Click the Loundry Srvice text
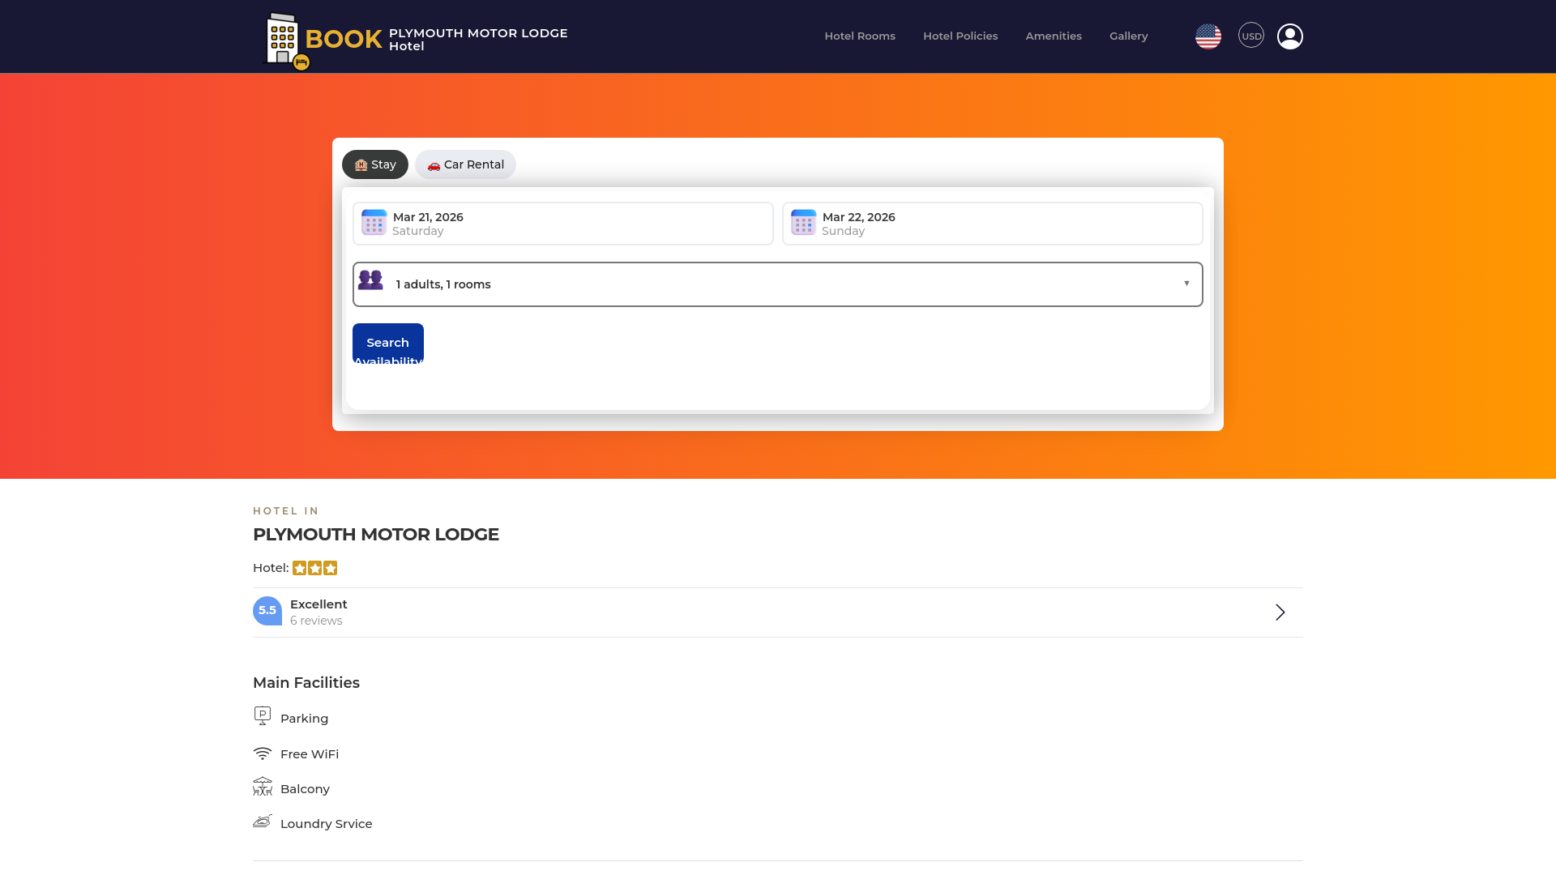Screen dimensions: 1556x875 pos(327,824)
